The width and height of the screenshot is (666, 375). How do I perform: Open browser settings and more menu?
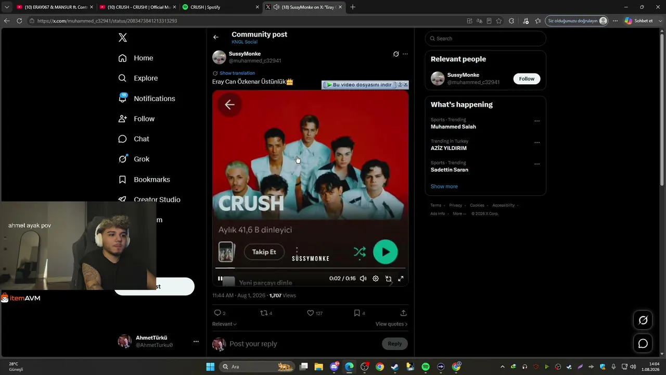[x=615, y=21]
